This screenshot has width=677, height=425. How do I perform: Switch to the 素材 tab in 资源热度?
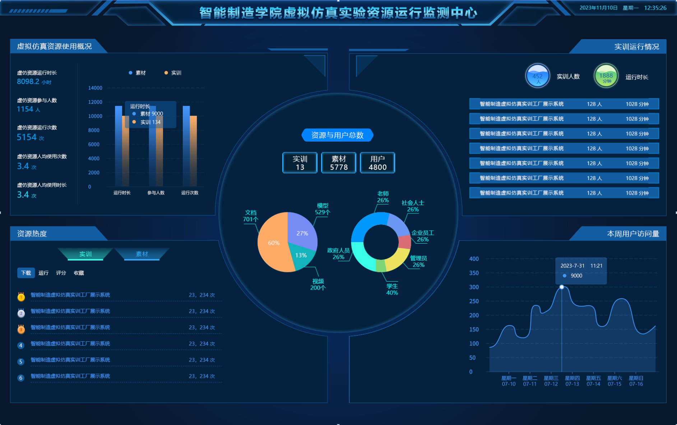tap(142, 254)
